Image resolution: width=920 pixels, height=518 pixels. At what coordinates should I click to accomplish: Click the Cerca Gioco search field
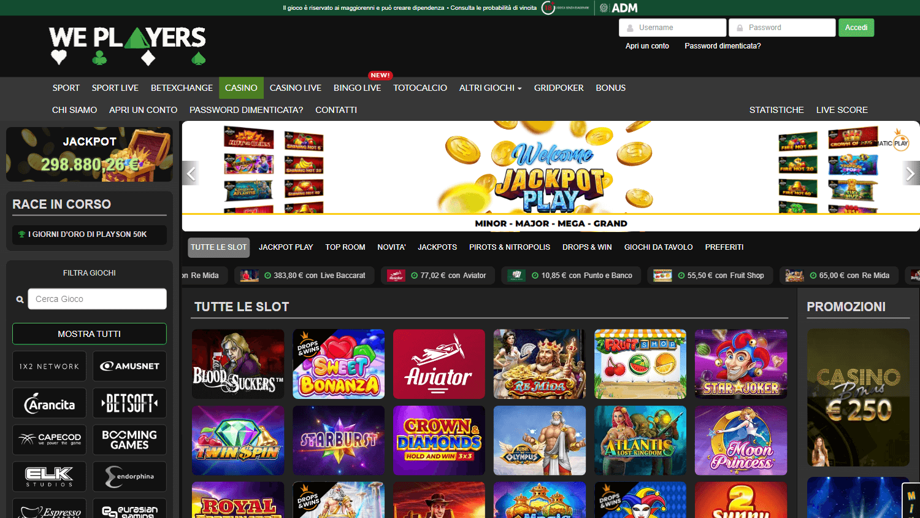pos(97,299)
